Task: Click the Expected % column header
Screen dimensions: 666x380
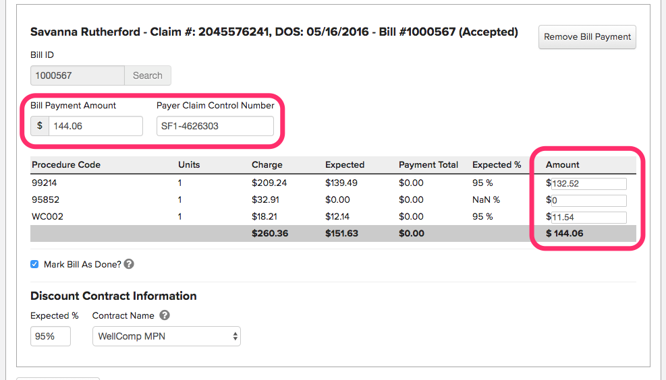Action: pyautogui.click(x=497, y=164)
